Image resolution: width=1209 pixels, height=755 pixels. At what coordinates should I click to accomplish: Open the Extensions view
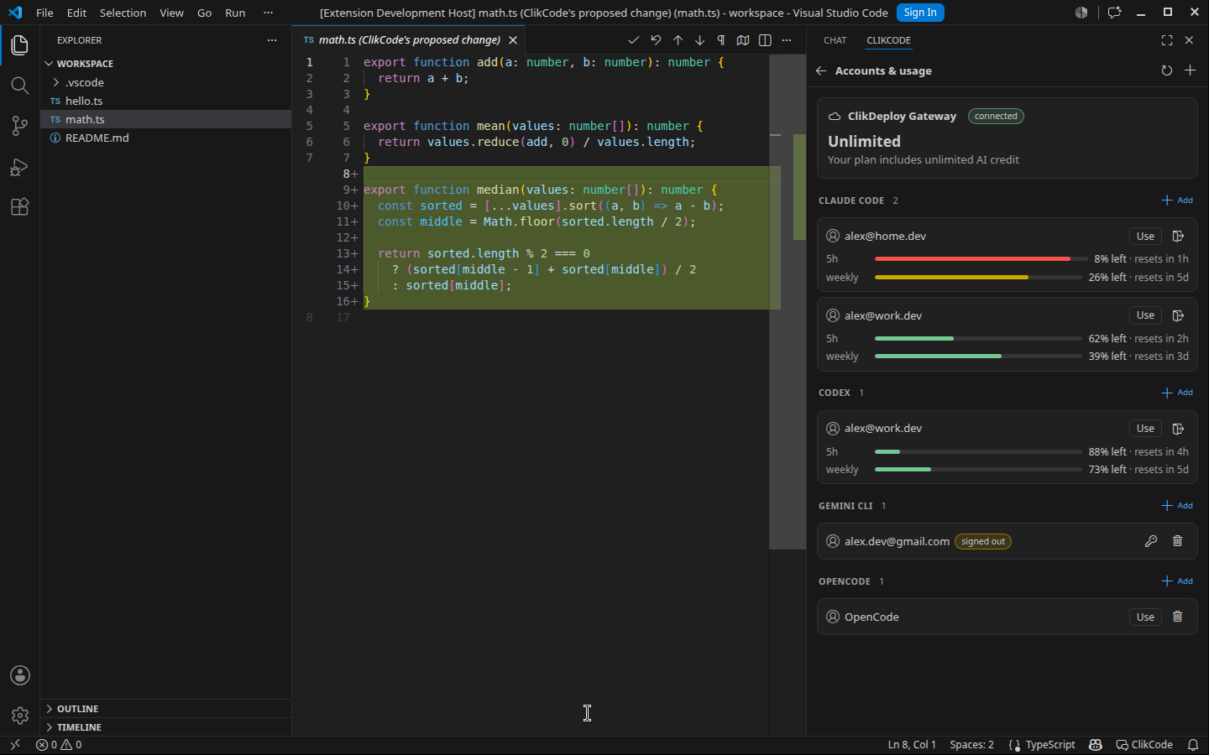(19, 207)
